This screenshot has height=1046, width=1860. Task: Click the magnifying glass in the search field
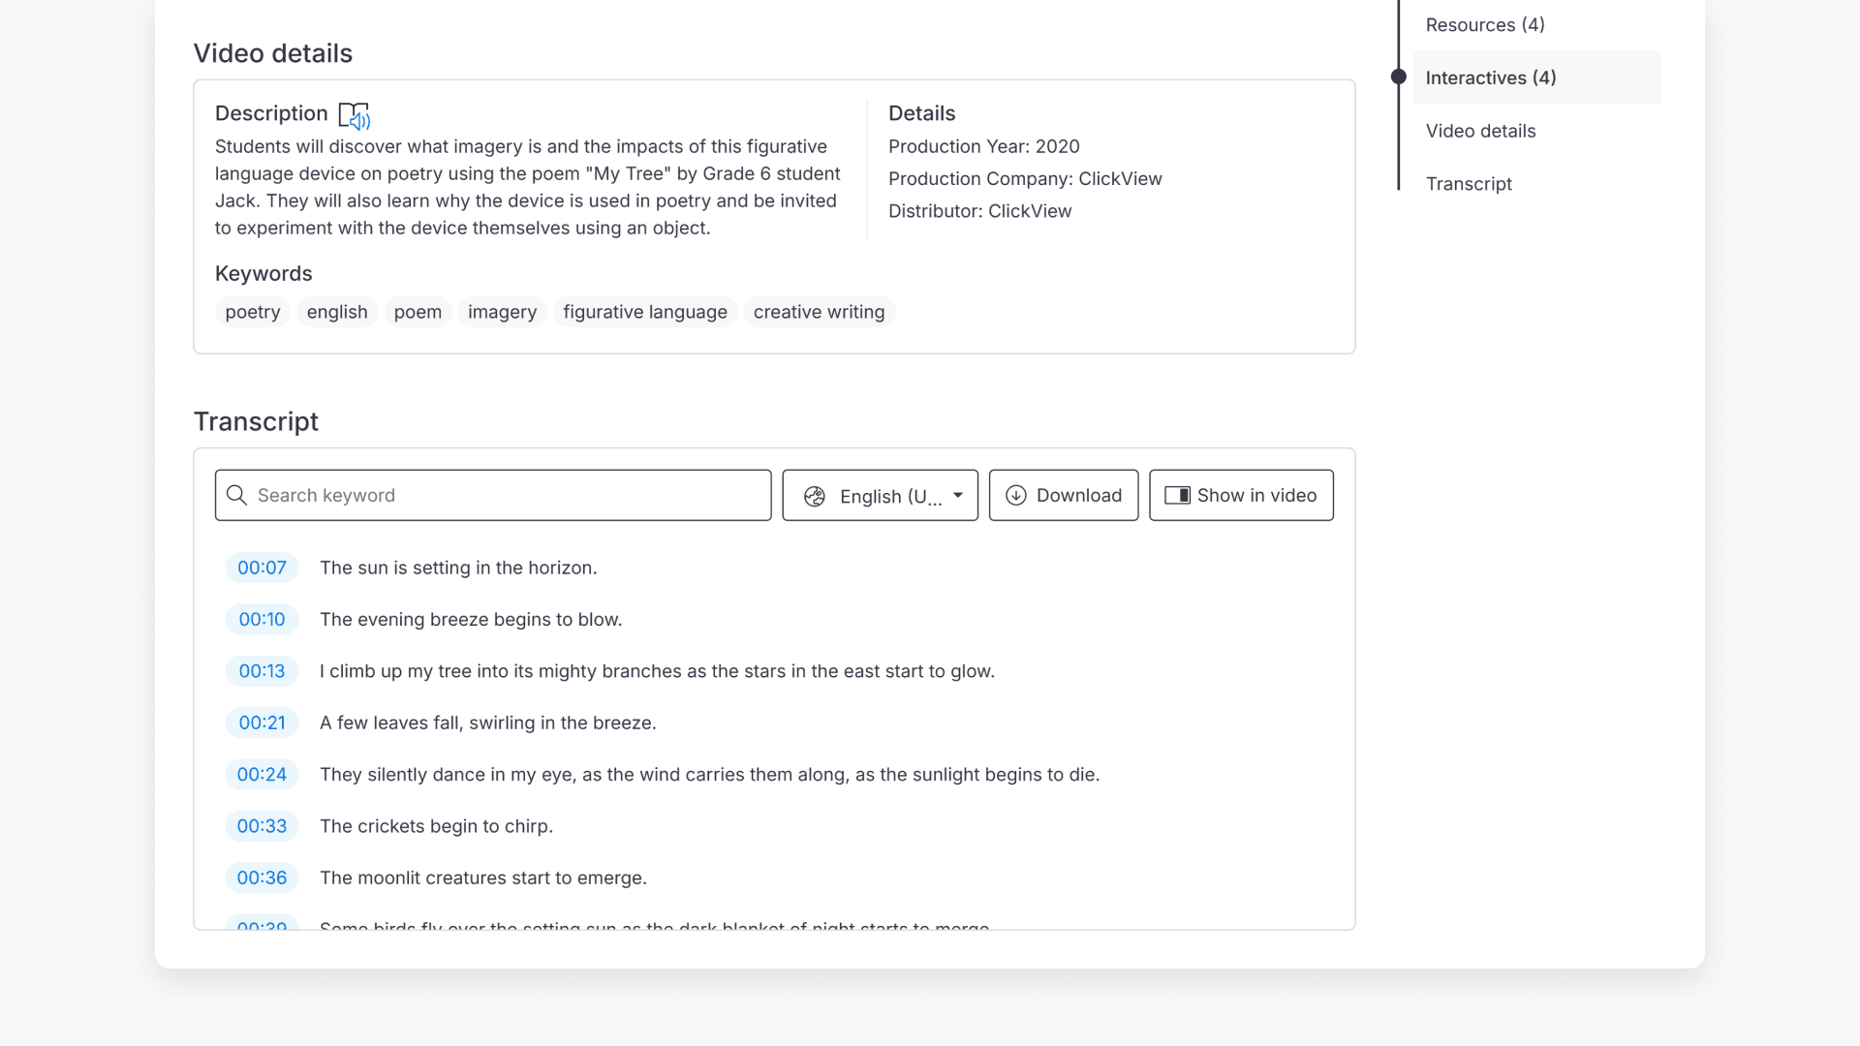pyautogui.click(x=237, y=495)
